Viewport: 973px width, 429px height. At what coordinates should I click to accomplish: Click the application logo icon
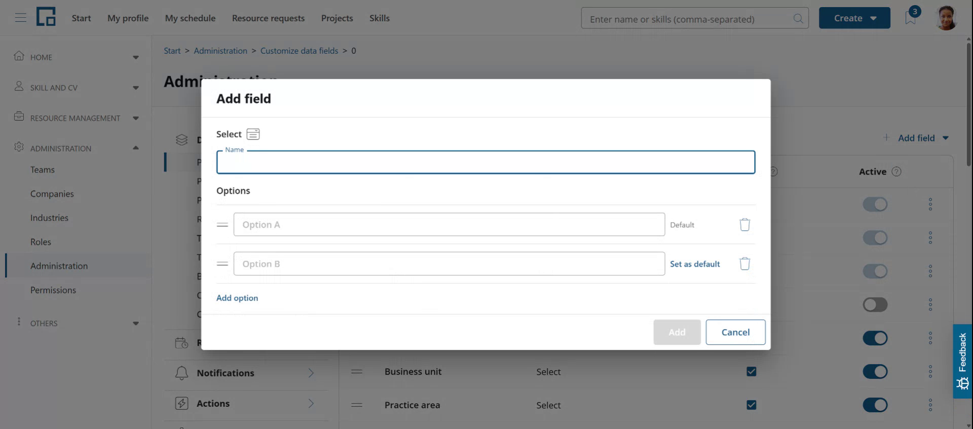pyautogui.click(x=46, y=17)
